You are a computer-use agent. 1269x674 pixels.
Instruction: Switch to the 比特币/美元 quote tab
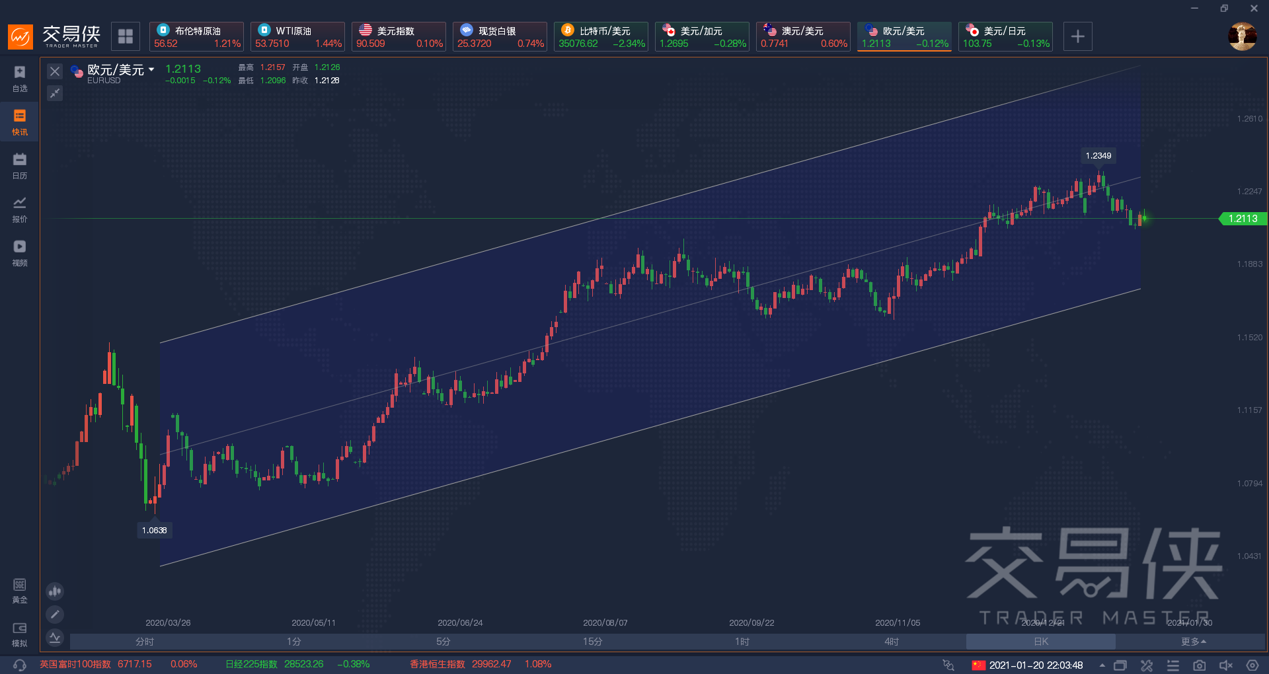[601, 36]
